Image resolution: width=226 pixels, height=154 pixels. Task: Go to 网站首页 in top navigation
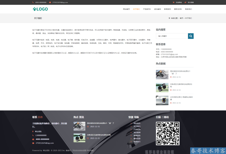126,9
